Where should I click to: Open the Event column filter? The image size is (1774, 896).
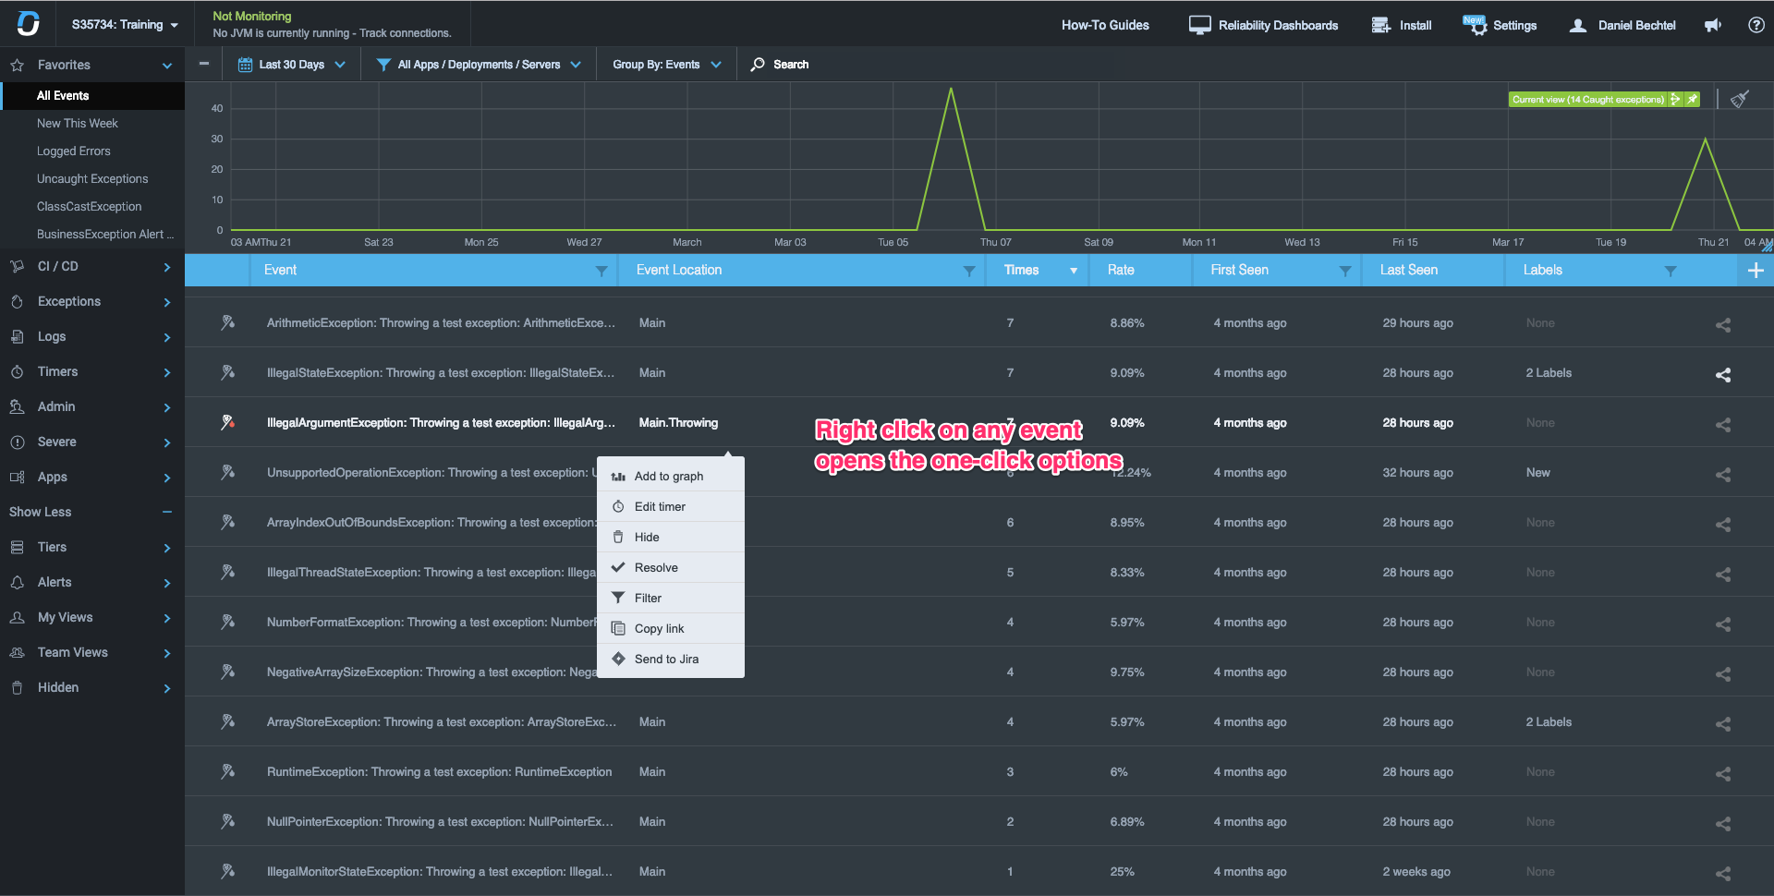[x=601, y=271]
